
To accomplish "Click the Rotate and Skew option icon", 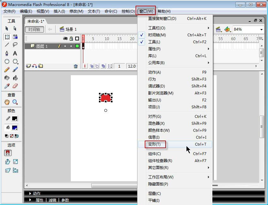I will (8, 161).
